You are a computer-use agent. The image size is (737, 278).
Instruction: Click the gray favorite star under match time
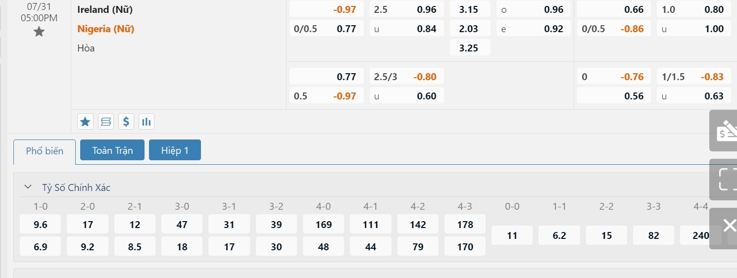[39, 32]
